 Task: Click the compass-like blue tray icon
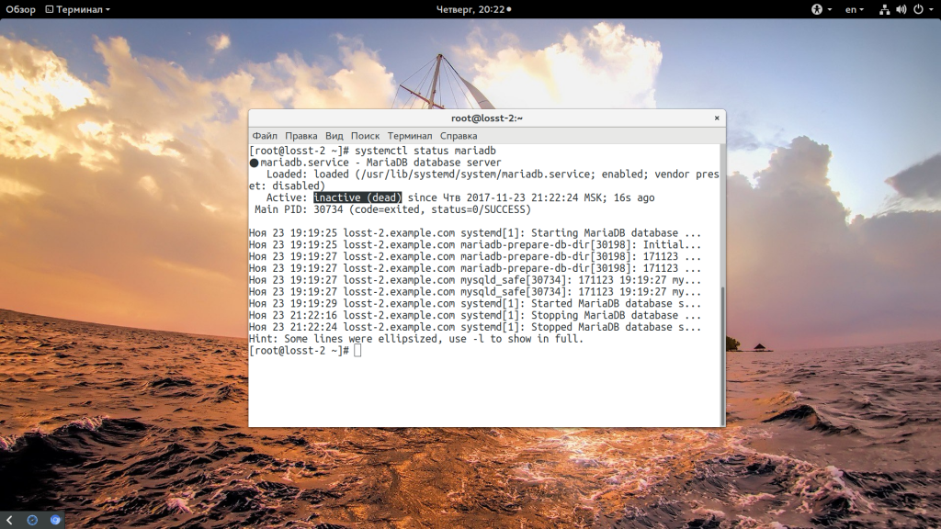click(x=32, y=520)
